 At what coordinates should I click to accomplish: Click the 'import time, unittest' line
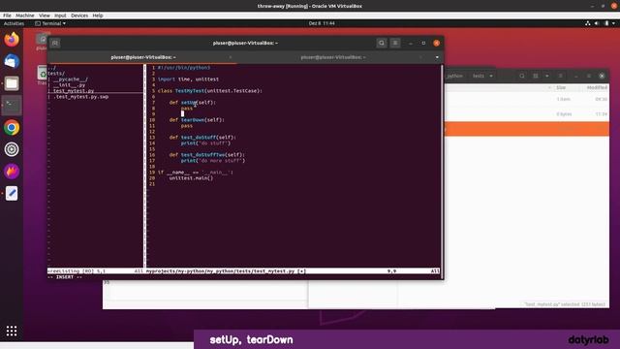(x=188, y=79)
